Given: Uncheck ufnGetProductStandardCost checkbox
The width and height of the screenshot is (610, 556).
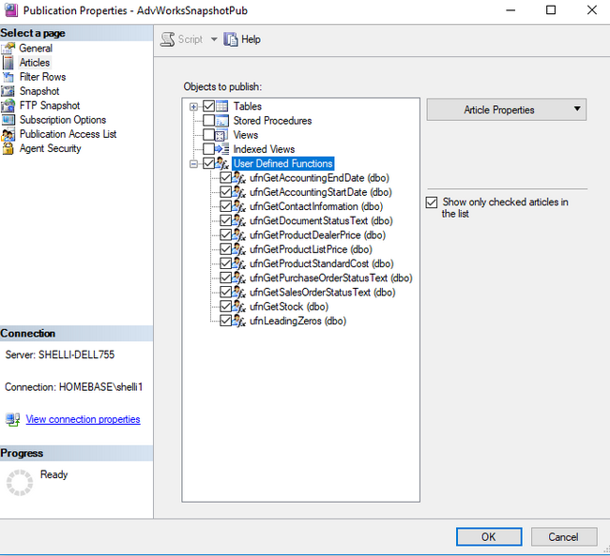Looking at the screenshot, I should tap(225, 263).
